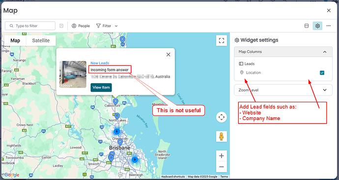
Task: Click the Leads board label
Action: pyautogui.click(x=250, y=63)
